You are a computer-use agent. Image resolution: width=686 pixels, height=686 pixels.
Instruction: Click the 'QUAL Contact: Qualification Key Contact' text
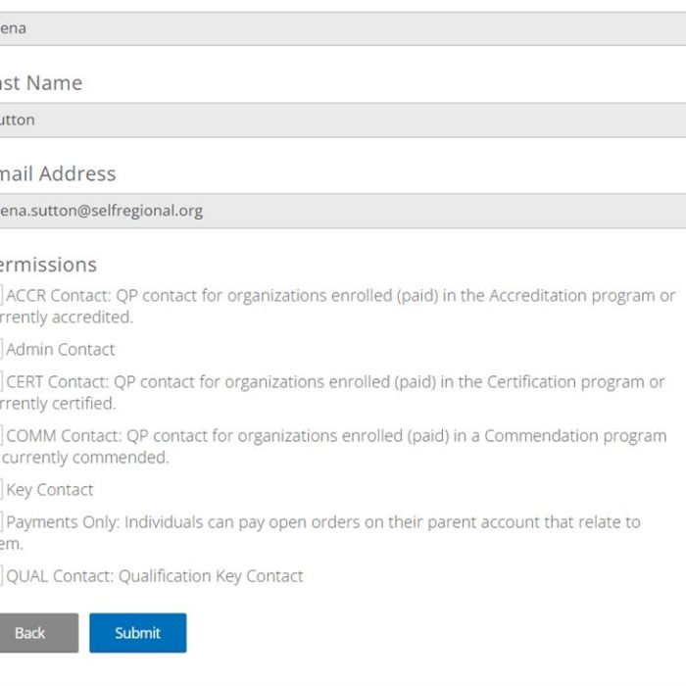[x=155, y=576]
